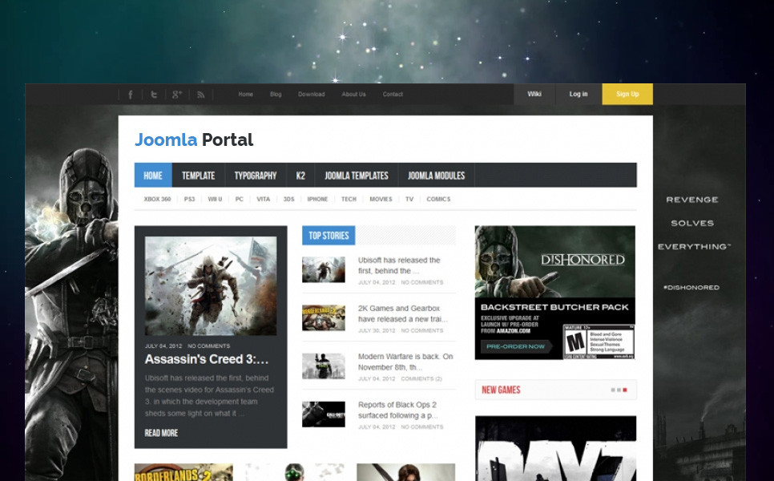774x481 pixels.
Task: Go to first New Games slide dot
Action: pos(613,390)
